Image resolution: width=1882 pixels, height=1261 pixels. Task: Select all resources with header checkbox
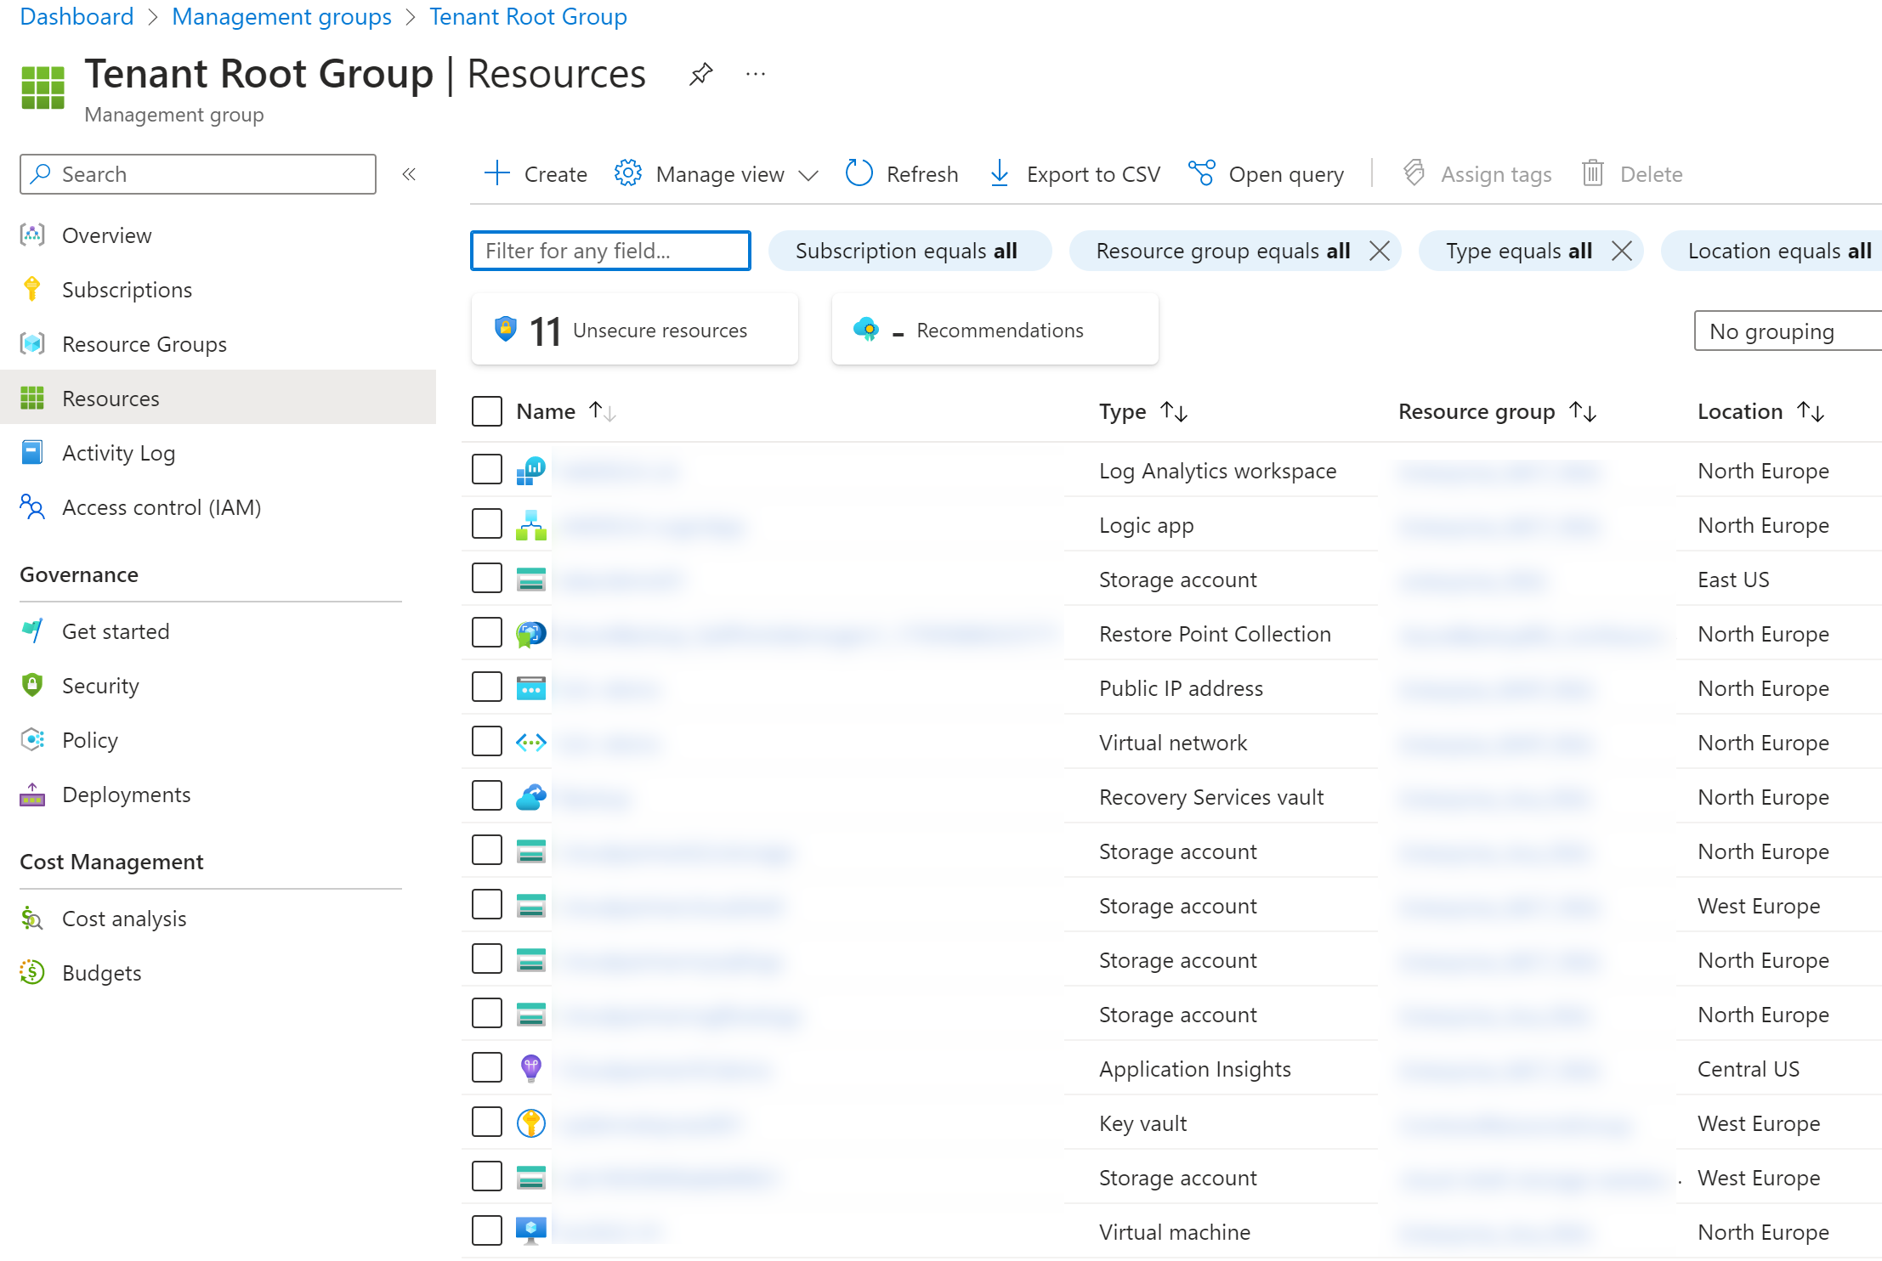(x=487, y=411)
